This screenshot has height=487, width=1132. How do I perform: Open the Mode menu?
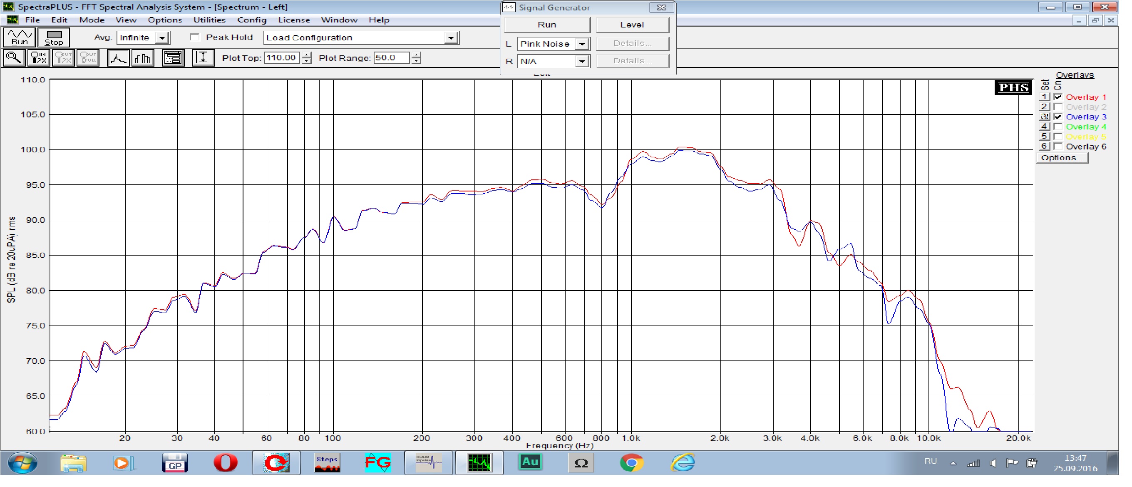pyautogui.click(x=92, y=20)
